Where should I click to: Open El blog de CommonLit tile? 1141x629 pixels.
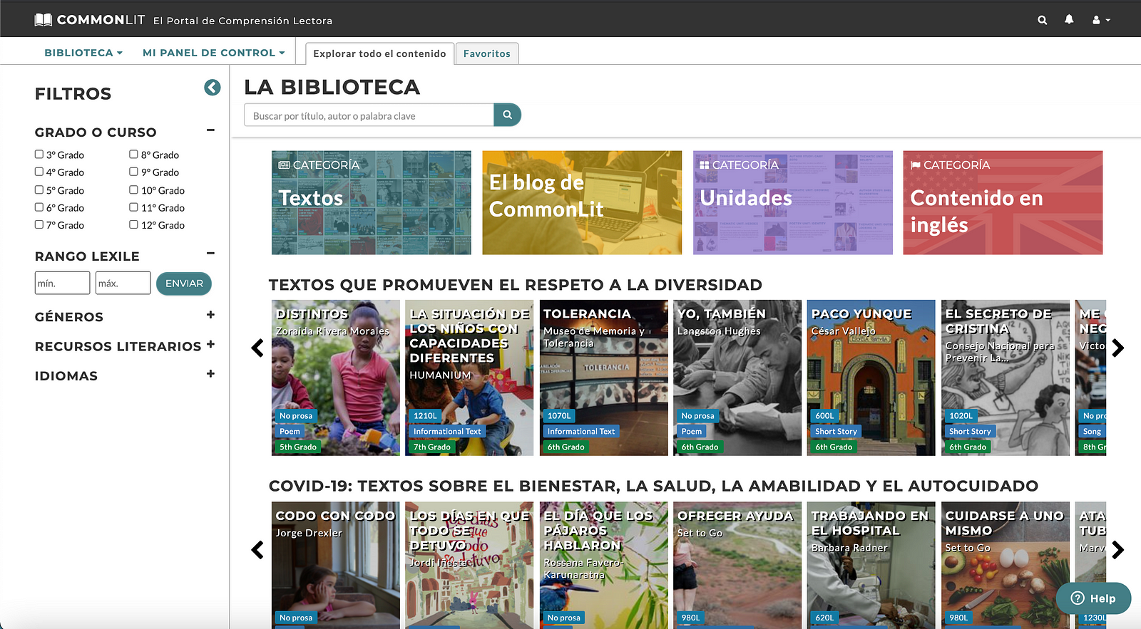582,202
